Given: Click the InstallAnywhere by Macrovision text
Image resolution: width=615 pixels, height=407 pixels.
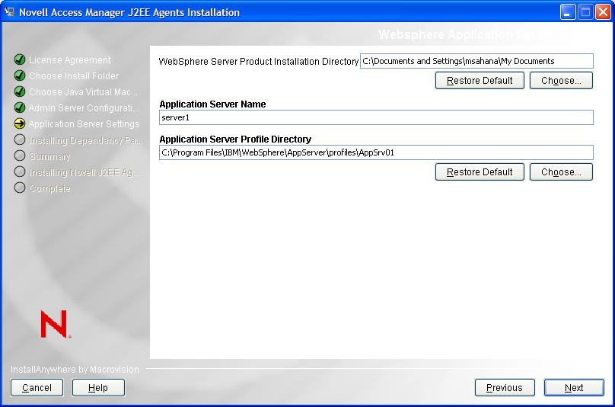Looking at the screenshot, I should [75, 370].
